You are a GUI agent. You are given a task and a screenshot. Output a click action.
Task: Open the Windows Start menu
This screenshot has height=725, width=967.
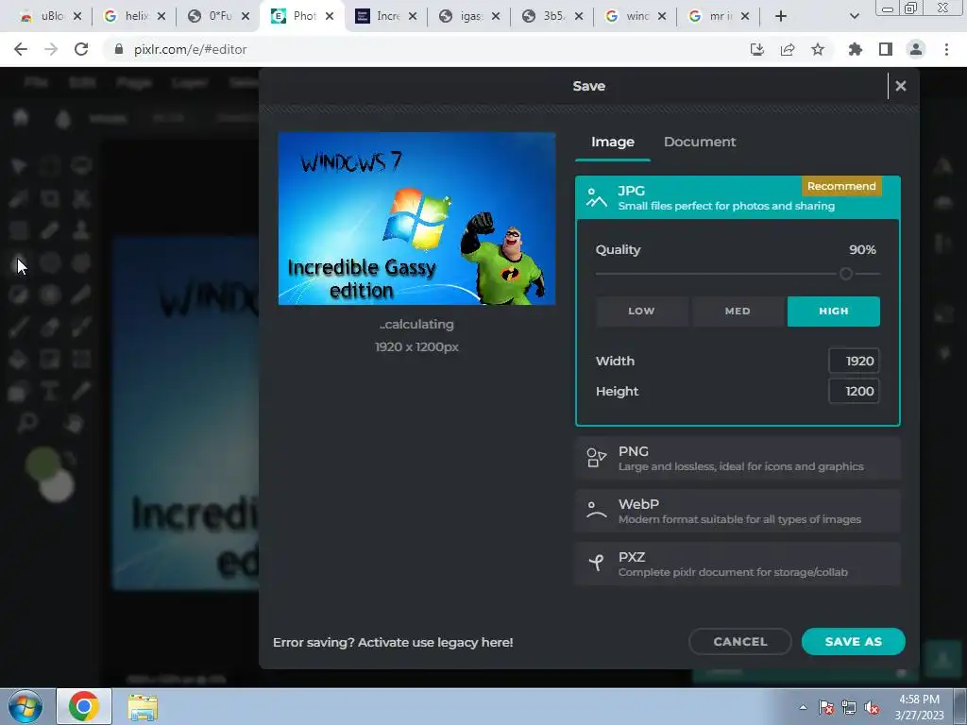[25, 706]
